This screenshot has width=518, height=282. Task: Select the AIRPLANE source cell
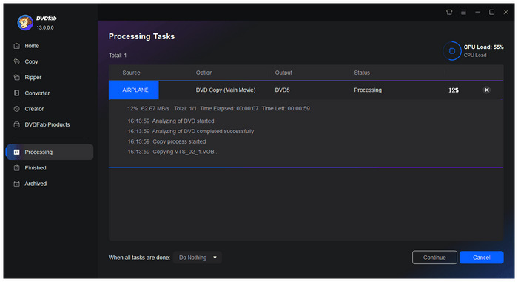pos(134,90)
